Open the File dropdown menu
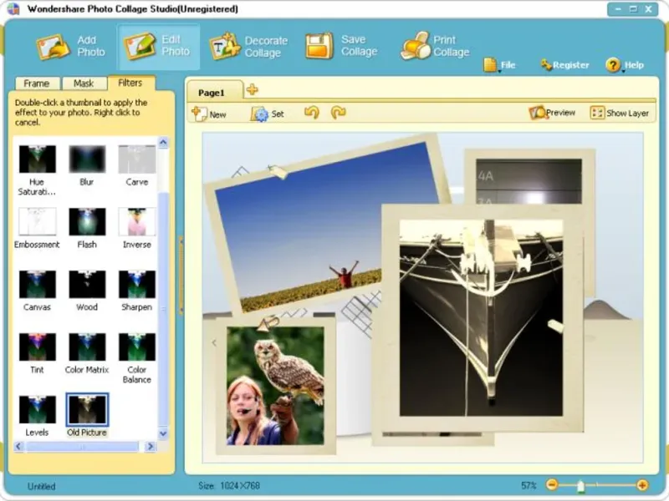Viewport: 669px width, 501px height. 499,65
